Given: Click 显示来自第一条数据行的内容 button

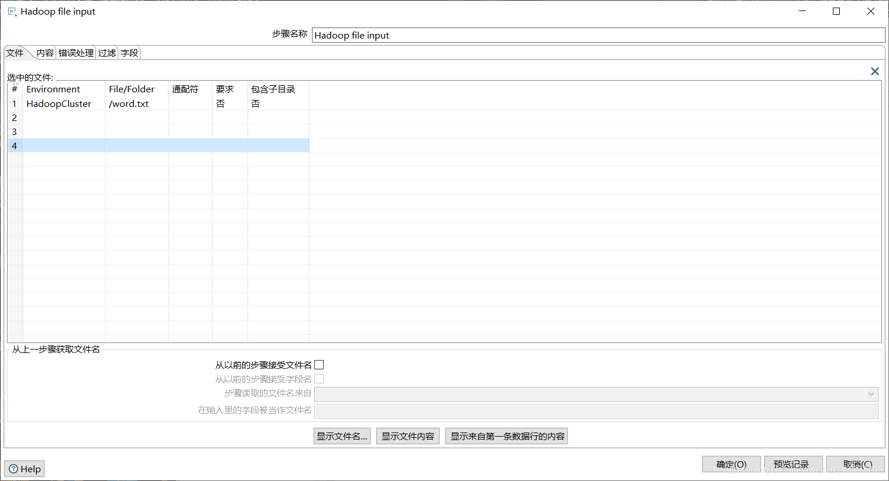Looking at the screenshot, I should (x=507, y=436).
